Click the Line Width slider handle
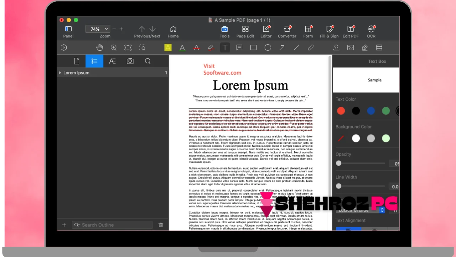This screenshot has height=257, width=456. (x=339, y=186)
